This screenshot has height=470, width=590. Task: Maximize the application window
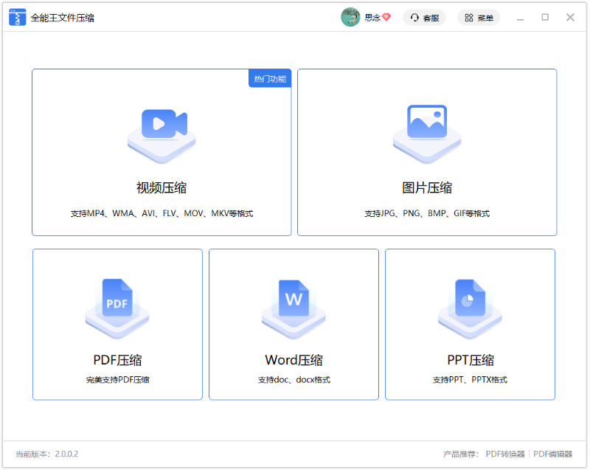tap(545, 17)
